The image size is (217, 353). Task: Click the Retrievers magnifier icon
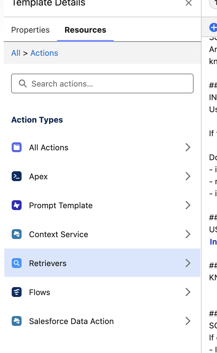coord(17,263)
